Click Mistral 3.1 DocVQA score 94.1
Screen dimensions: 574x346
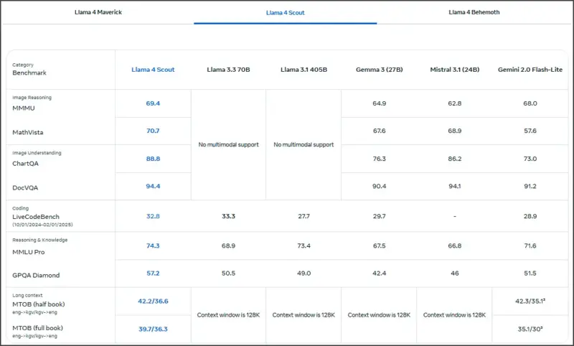(x=455, y=186)
